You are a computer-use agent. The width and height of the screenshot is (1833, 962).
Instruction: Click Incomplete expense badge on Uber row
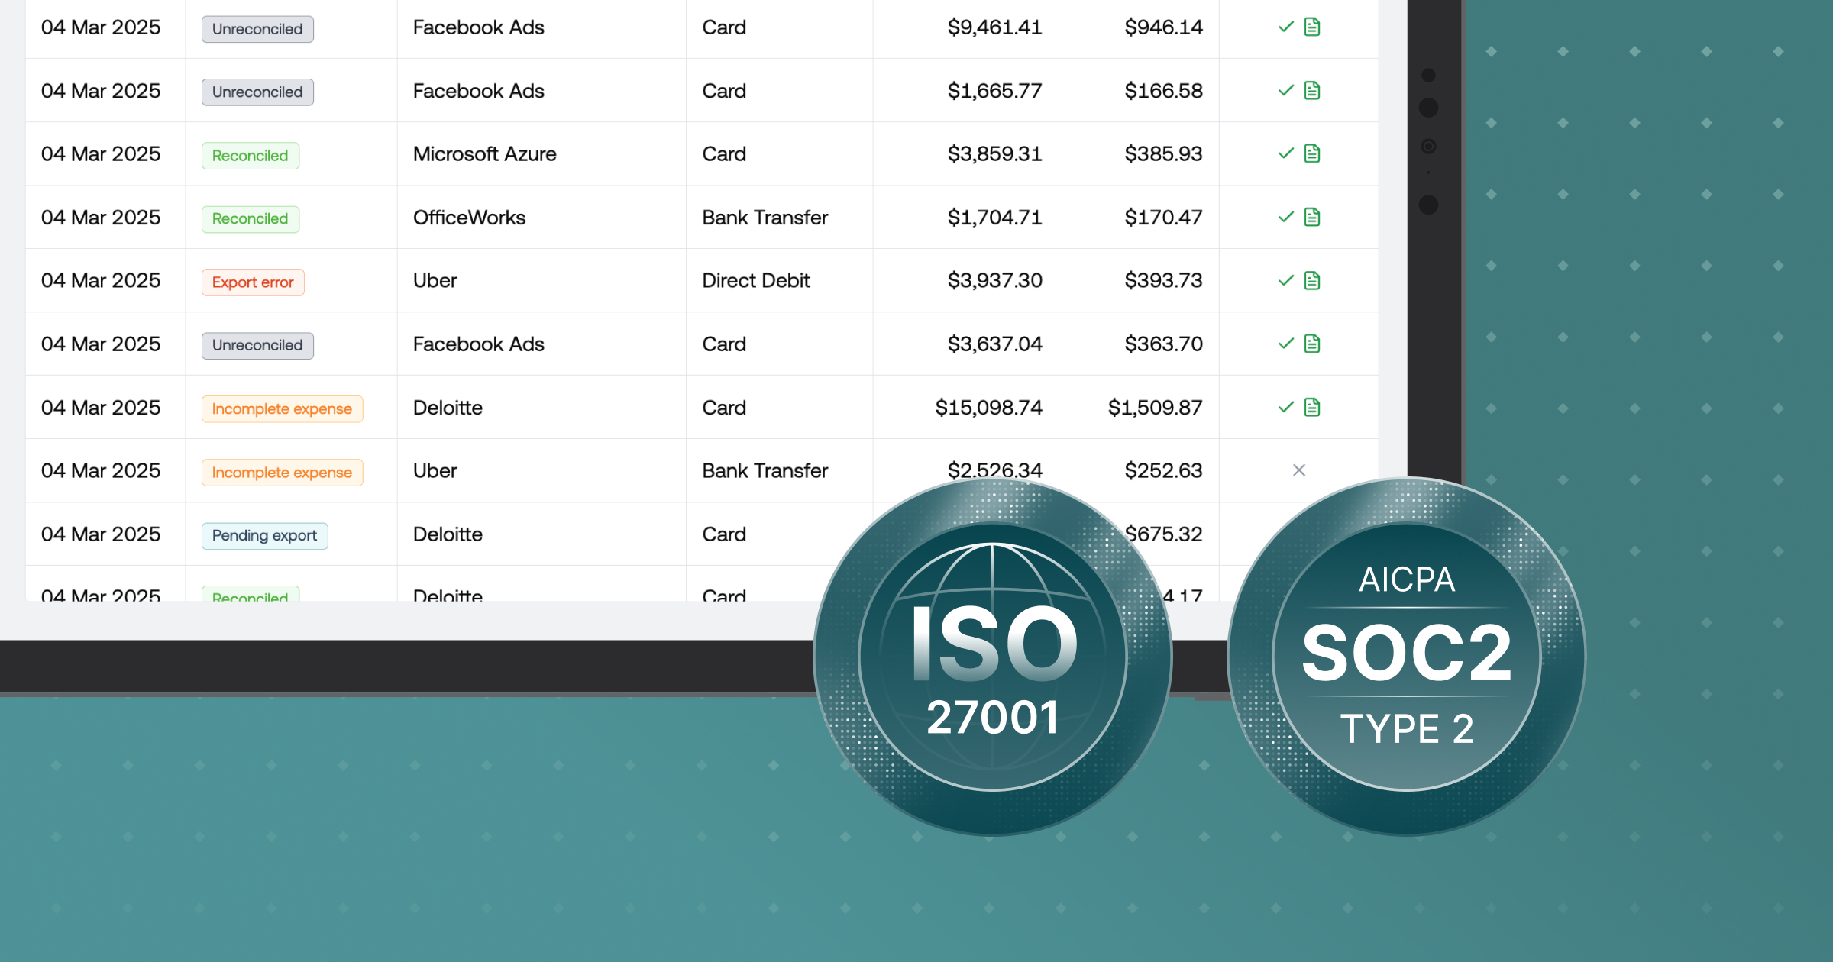pyautogui.click(x=282, y=472)
